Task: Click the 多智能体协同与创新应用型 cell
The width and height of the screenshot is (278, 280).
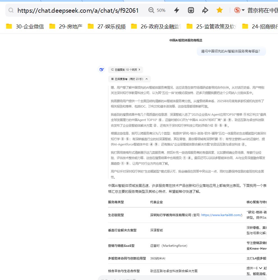Action: coord(127,258)
